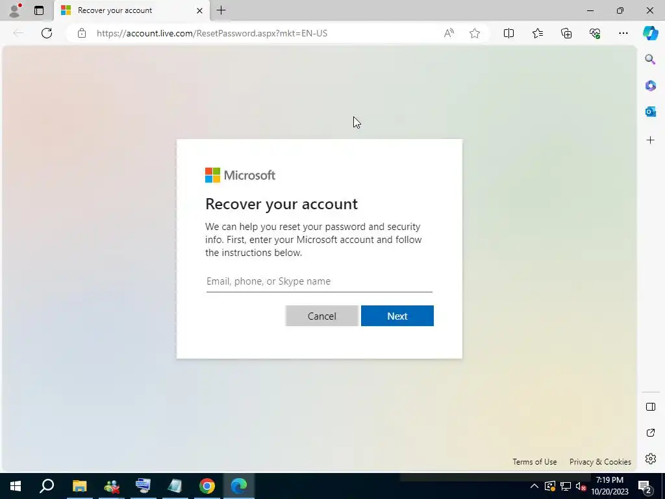
Task: Open Outlook in the sidebar
Action: [650, 112]
